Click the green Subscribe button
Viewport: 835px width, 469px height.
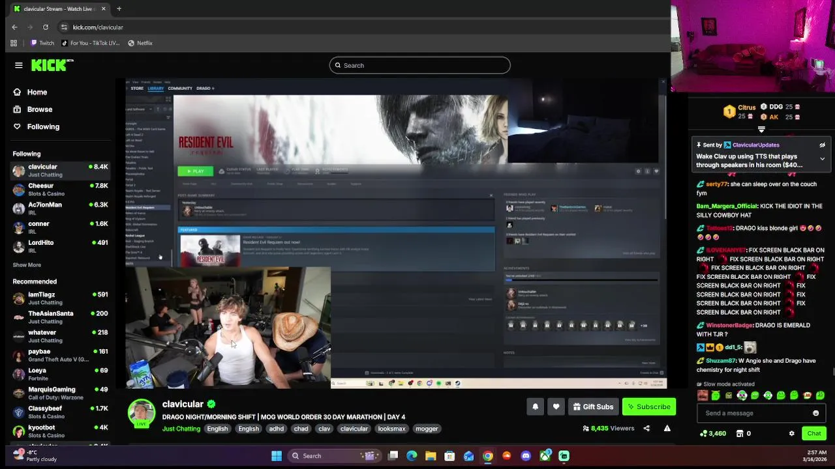coord(649,406)
